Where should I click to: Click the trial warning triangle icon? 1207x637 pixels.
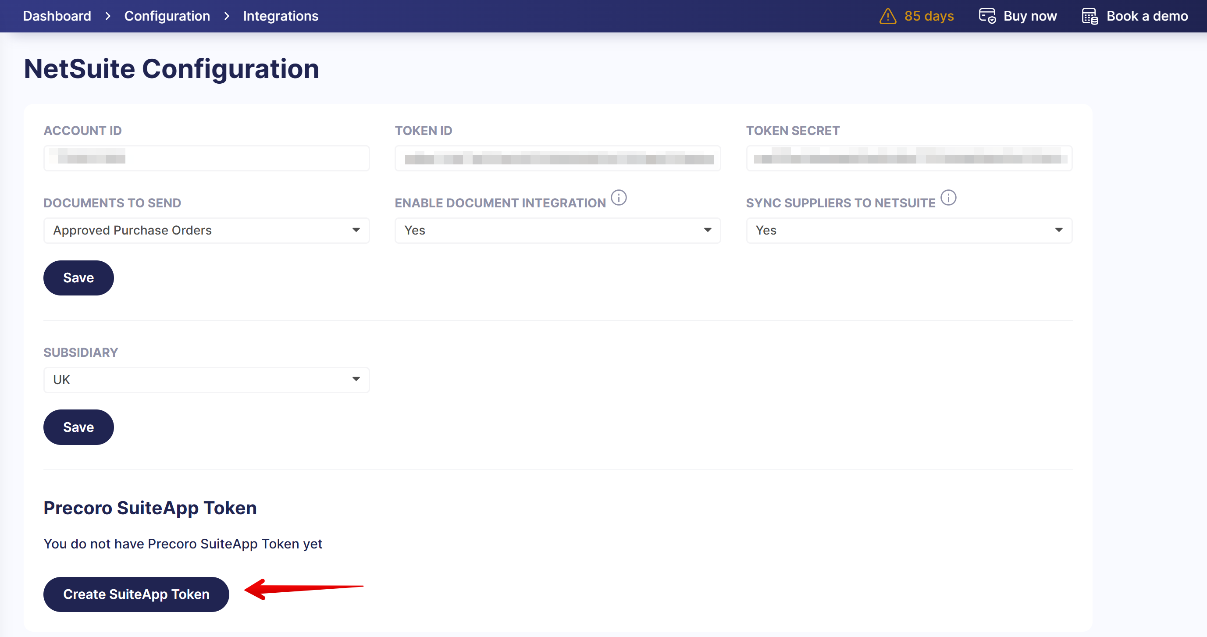tap(888, 16)
